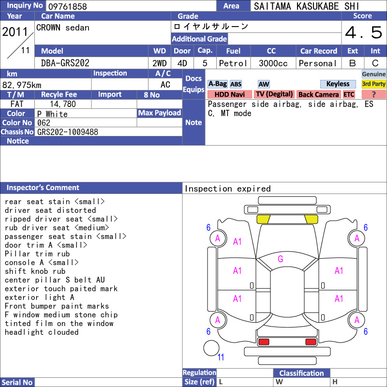
Task: Click the Notice header bar
Action: tap(91, 141)
